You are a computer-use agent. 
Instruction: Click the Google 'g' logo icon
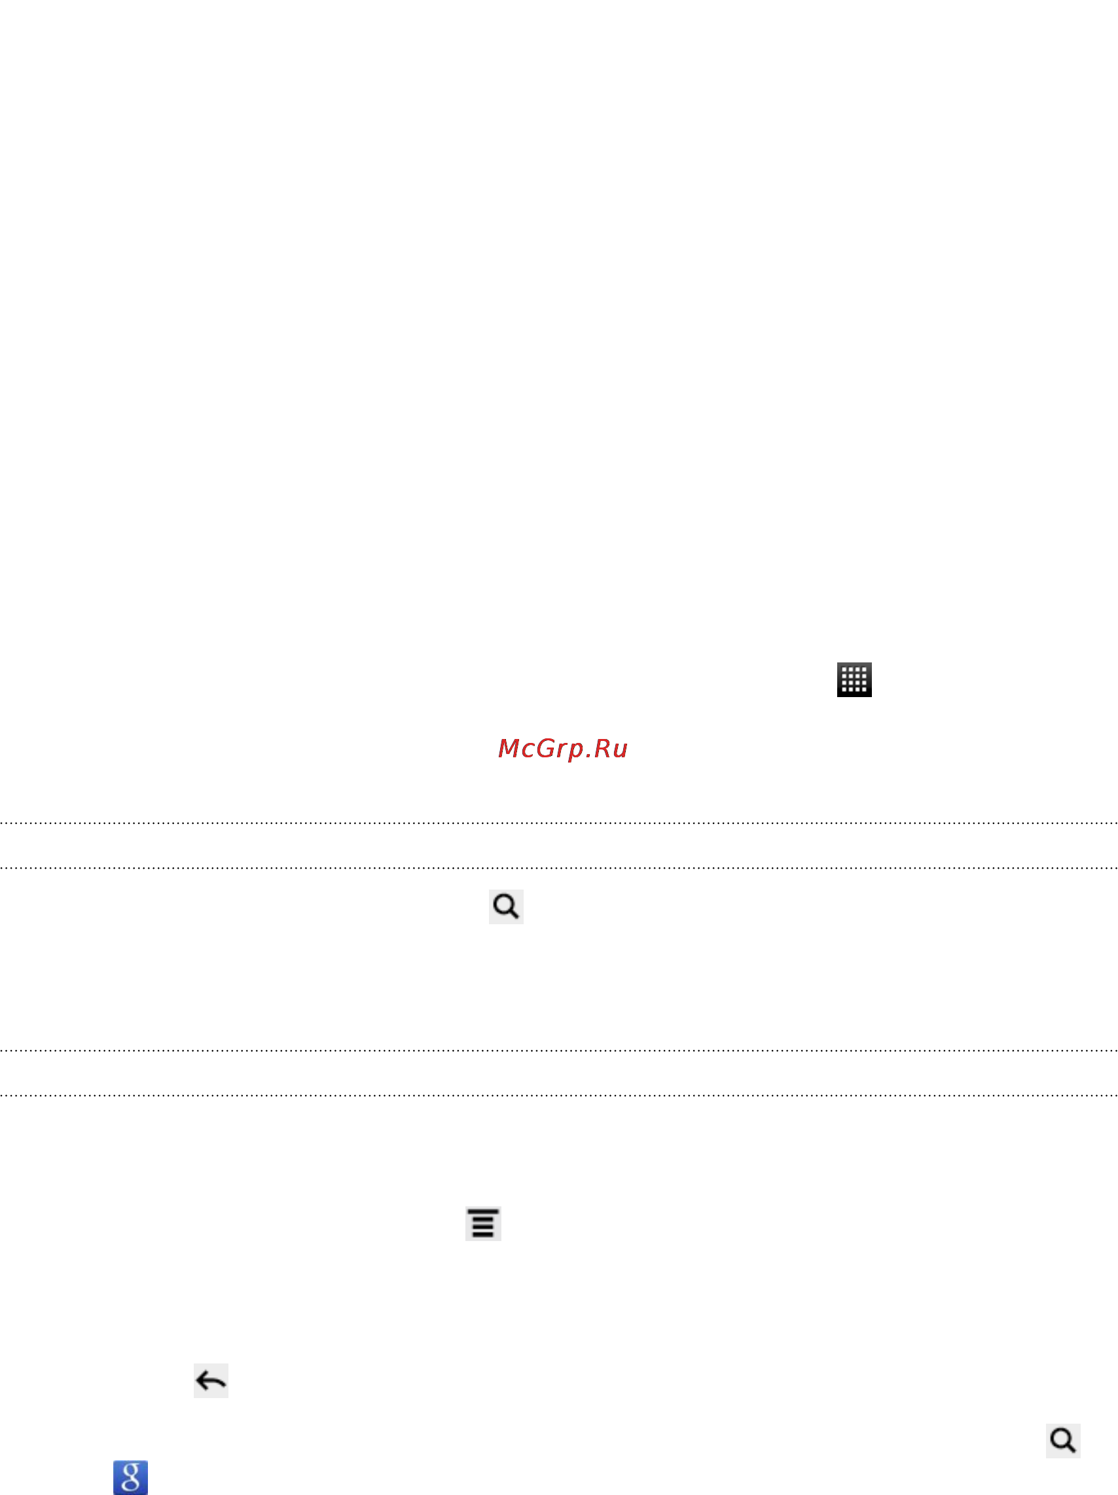tap(130, 1477)
